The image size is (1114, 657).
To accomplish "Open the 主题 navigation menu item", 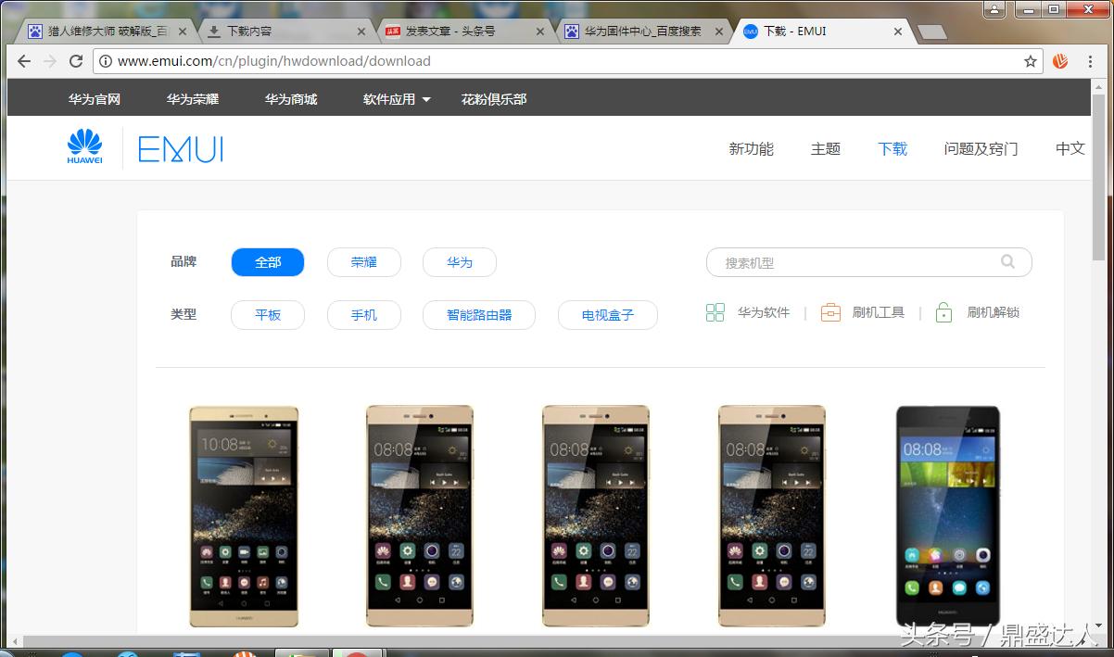I will 825,148.
